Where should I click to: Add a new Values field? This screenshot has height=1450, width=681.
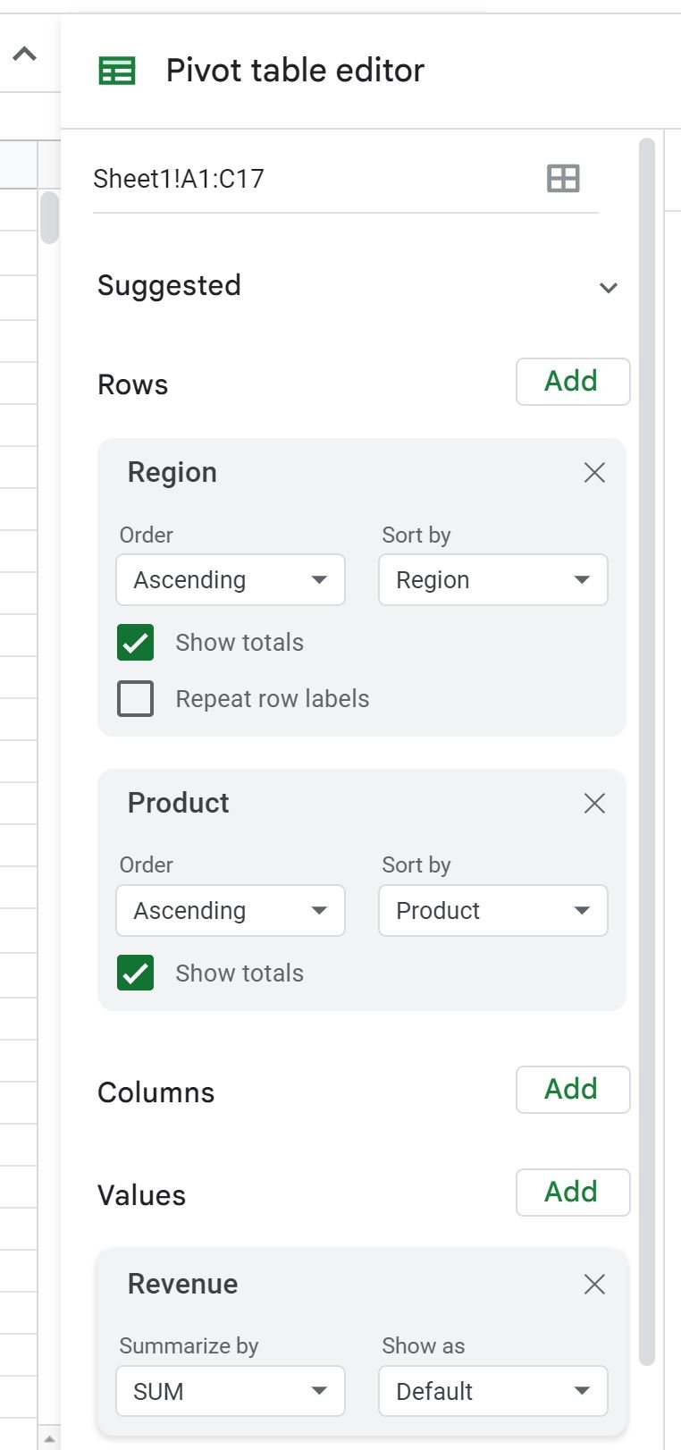[x=573, y=1193]
